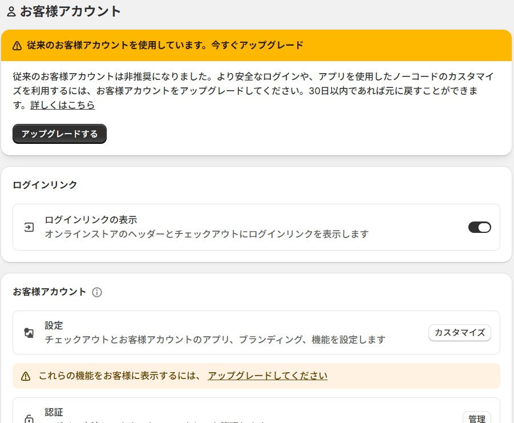Click the login arrow icon beside ログインリンクの表示
Viewport: 514px width, 423px height.
tap(29, 227)
